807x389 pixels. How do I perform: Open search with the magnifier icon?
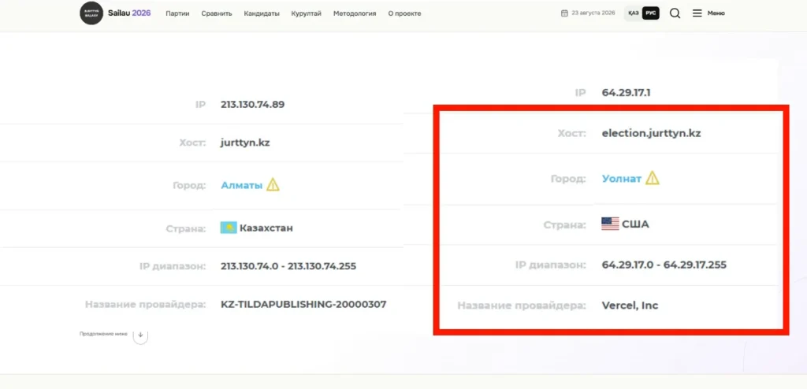[x=675, y=13]
